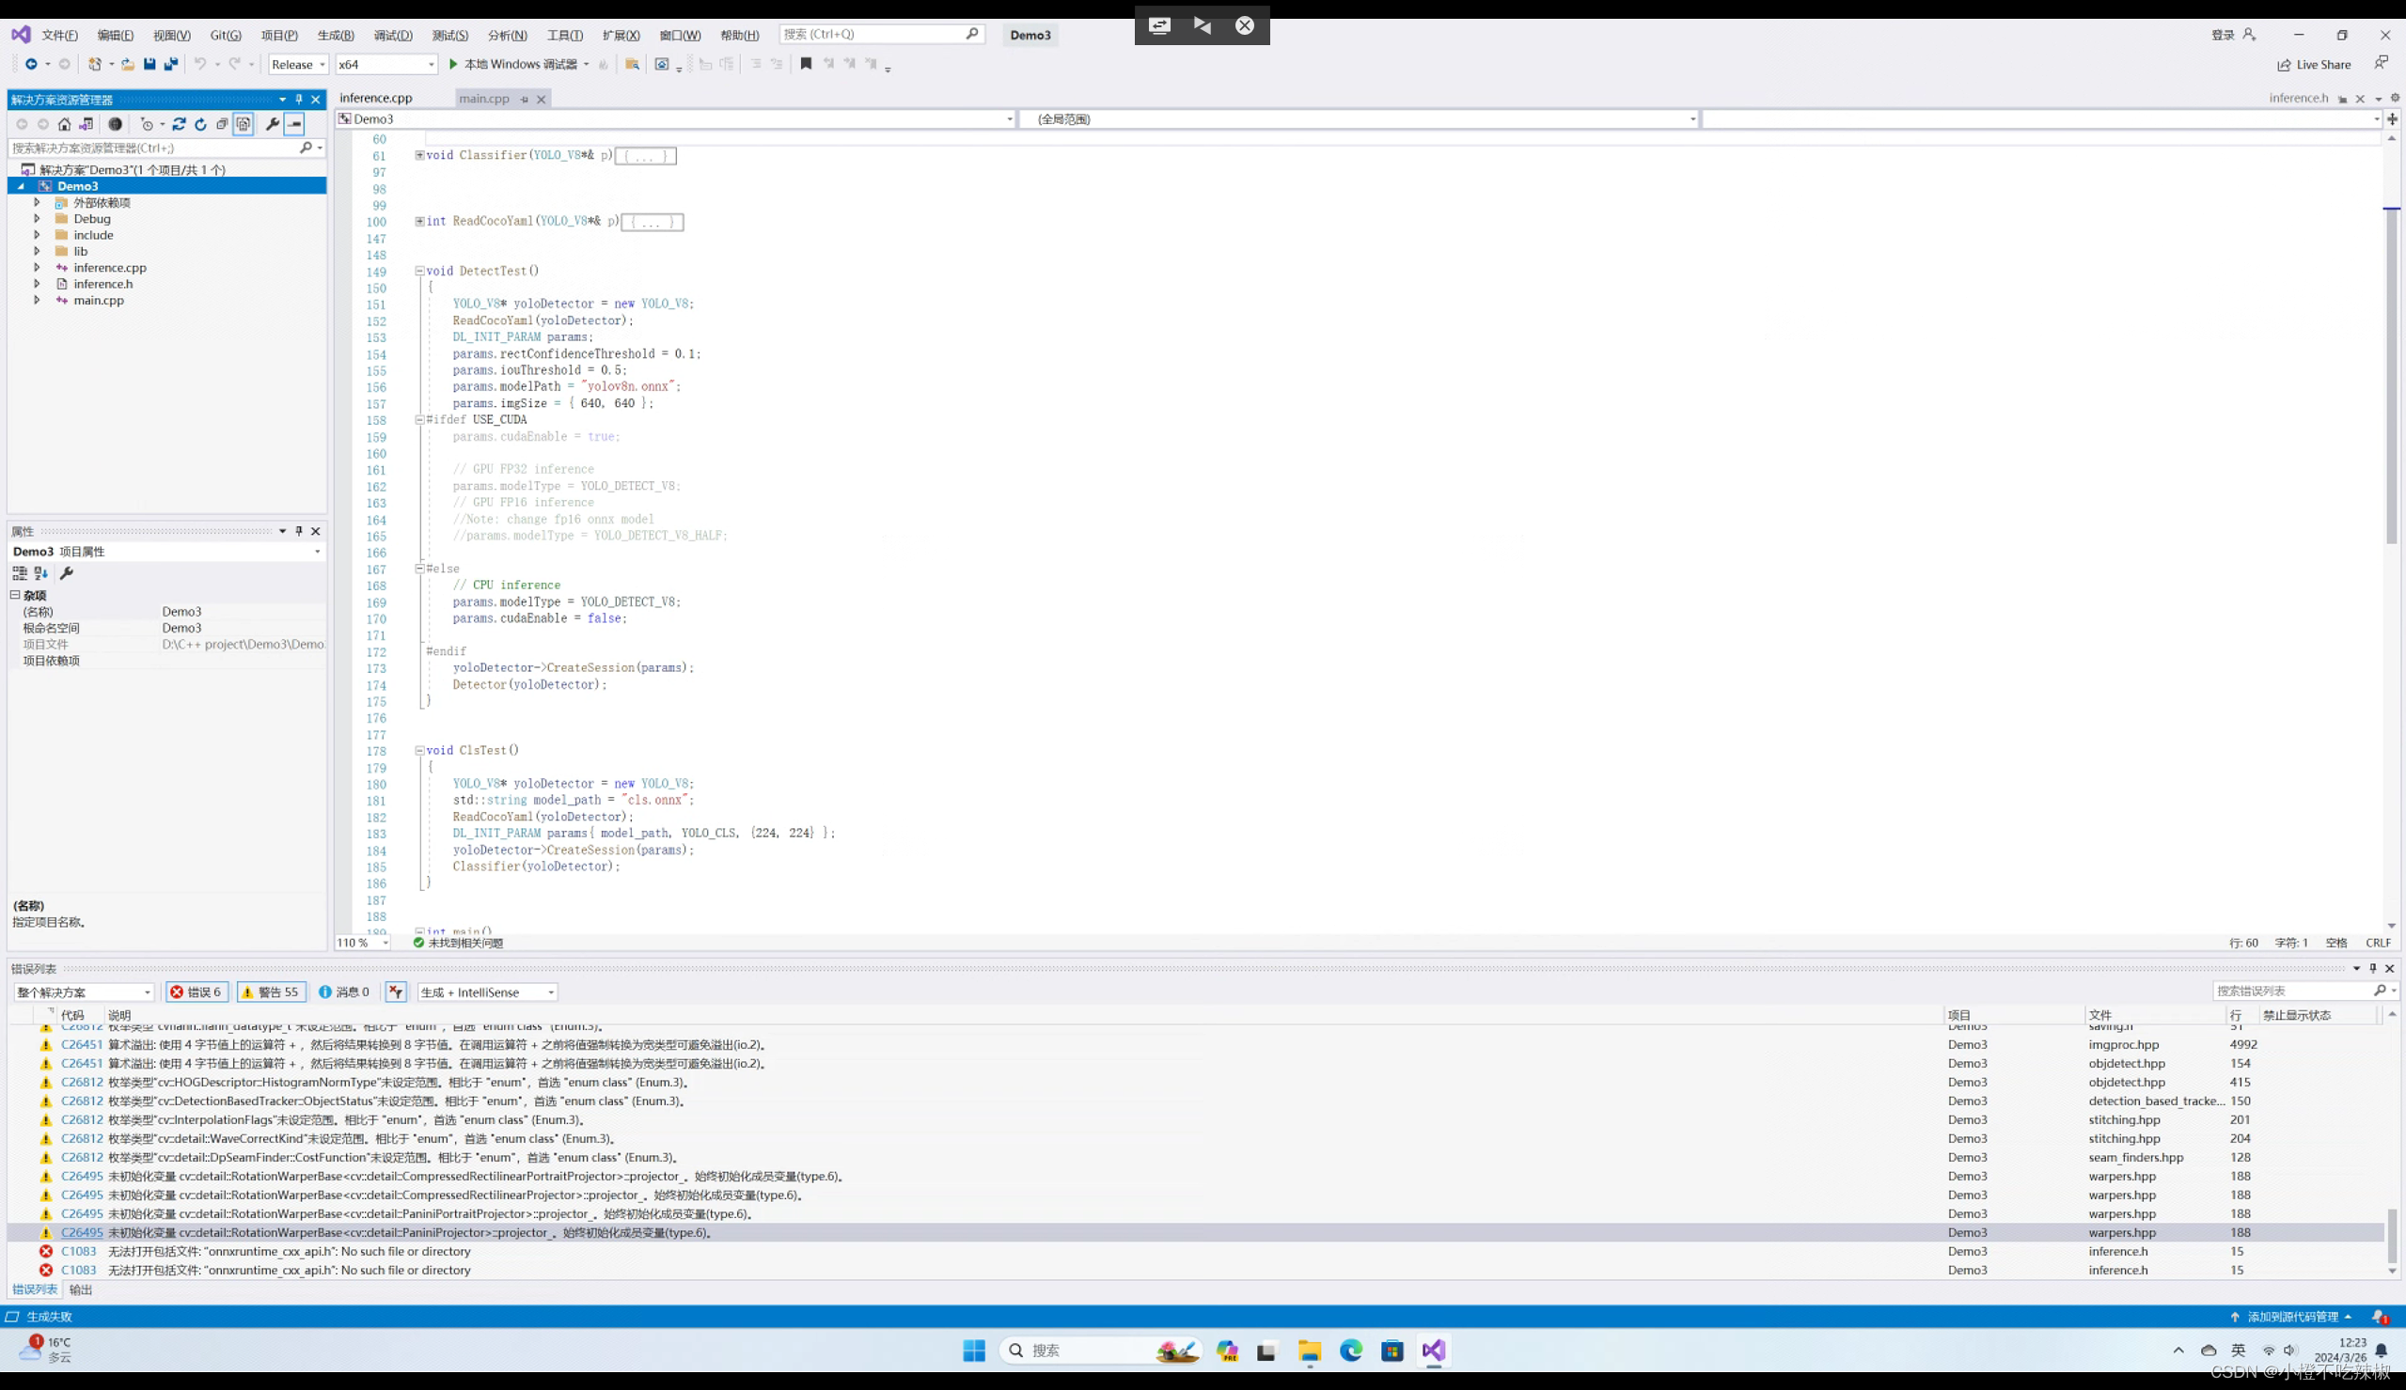Image resolution: width=2406 pixels, height=1390 pixels.
Task: Click the Open file folder icon
Action: coord(127,64)
